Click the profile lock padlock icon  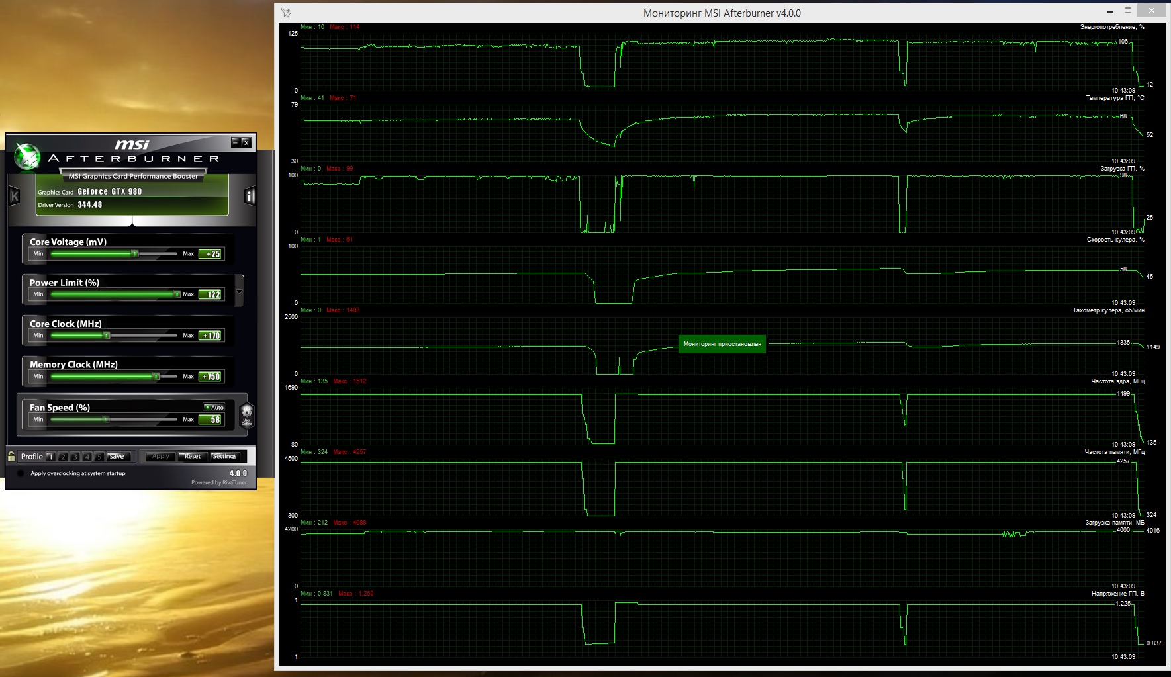(11, 456)
